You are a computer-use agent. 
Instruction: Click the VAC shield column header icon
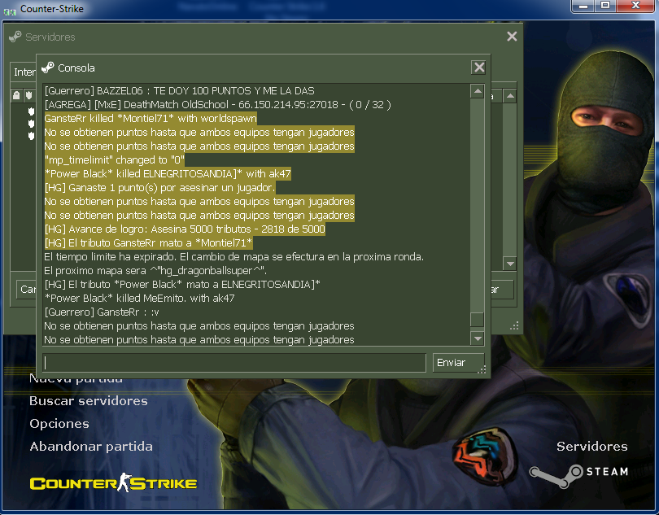28,95
